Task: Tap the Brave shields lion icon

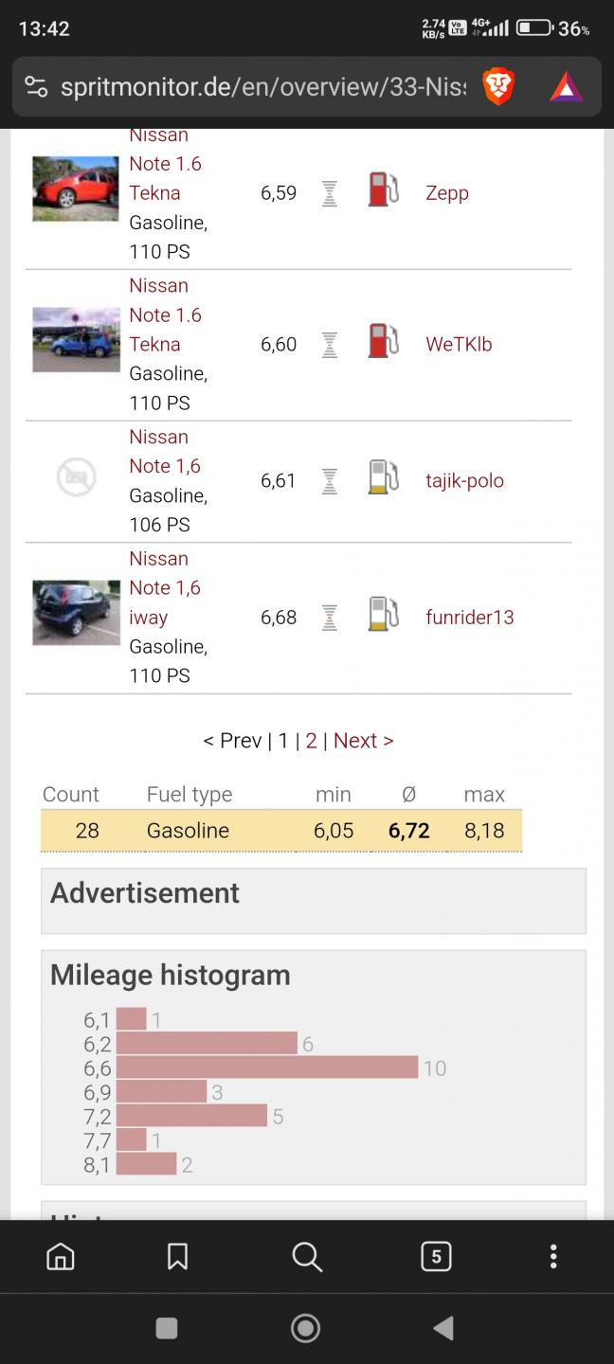Action: (497, 87)
